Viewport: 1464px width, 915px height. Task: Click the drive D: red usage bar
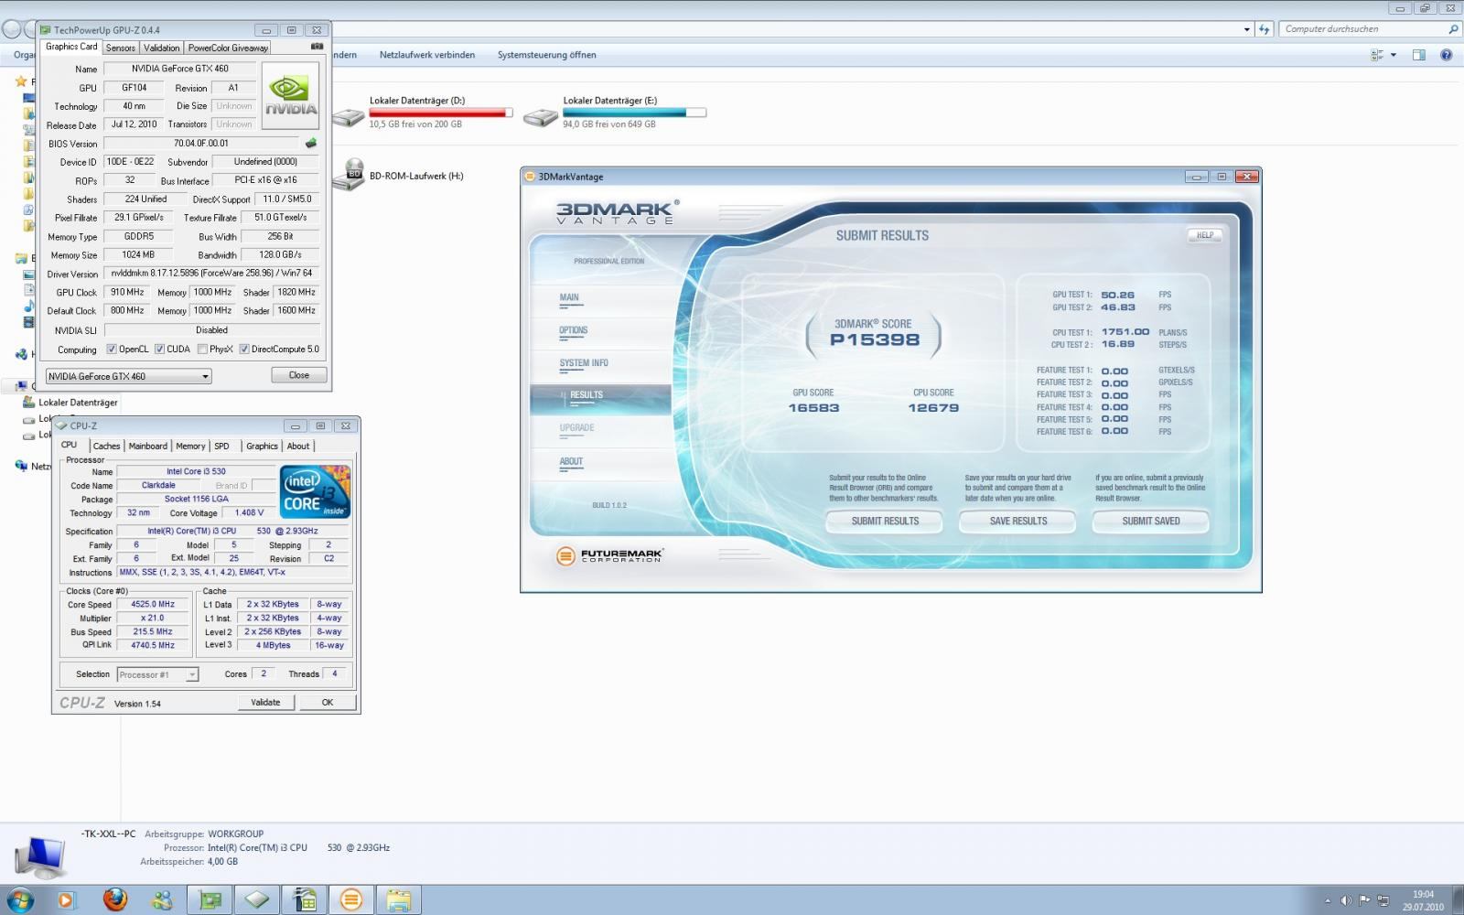tap(441, 113)
